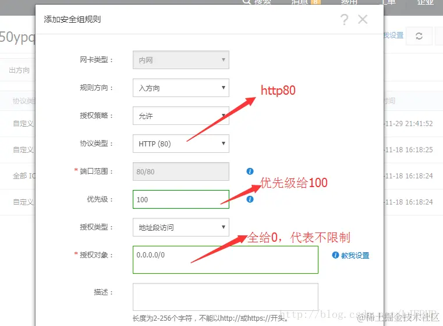The image size is (443, 326).
Task: Click the timestamp 11-29 21:41:52 in background table
Action: tap(409, 124)
